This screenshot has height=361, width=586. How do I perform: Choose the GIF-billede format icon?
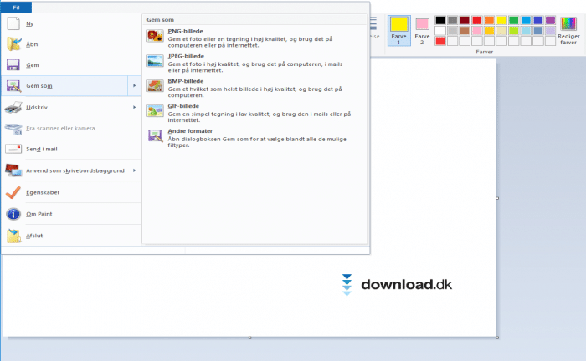(x=155, y=110)
